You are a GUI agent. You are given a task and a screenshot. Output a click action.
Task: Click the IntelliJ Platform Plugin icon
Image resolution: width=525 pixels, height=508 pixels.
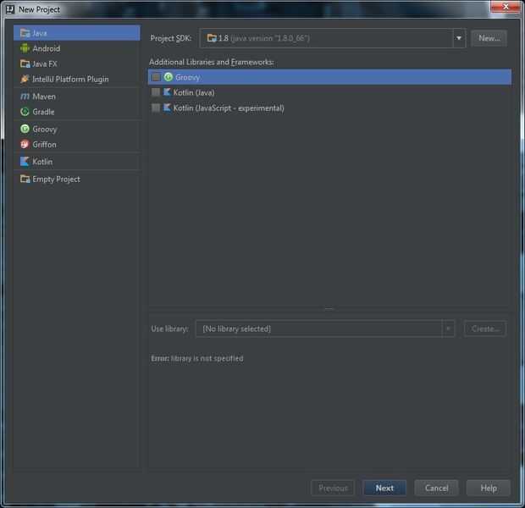tap(25, 79)
